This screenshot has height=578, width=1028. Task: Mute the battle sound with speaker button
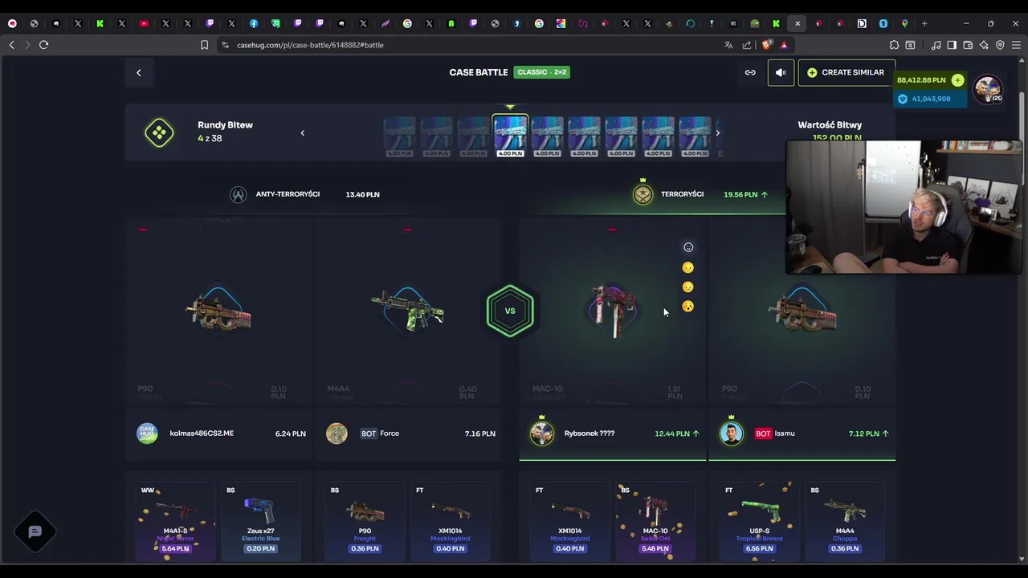(x=781, y=72)
